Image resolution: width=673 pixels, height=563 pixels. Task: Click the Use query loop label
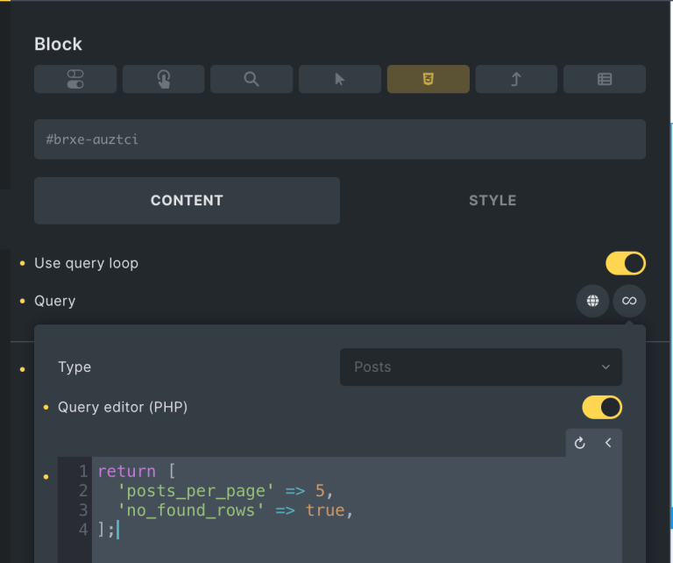coord(86,263)
